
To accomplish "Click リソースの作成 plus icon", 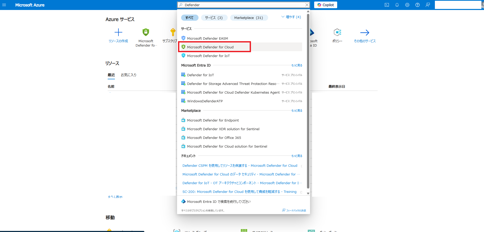I will point(118,32).
